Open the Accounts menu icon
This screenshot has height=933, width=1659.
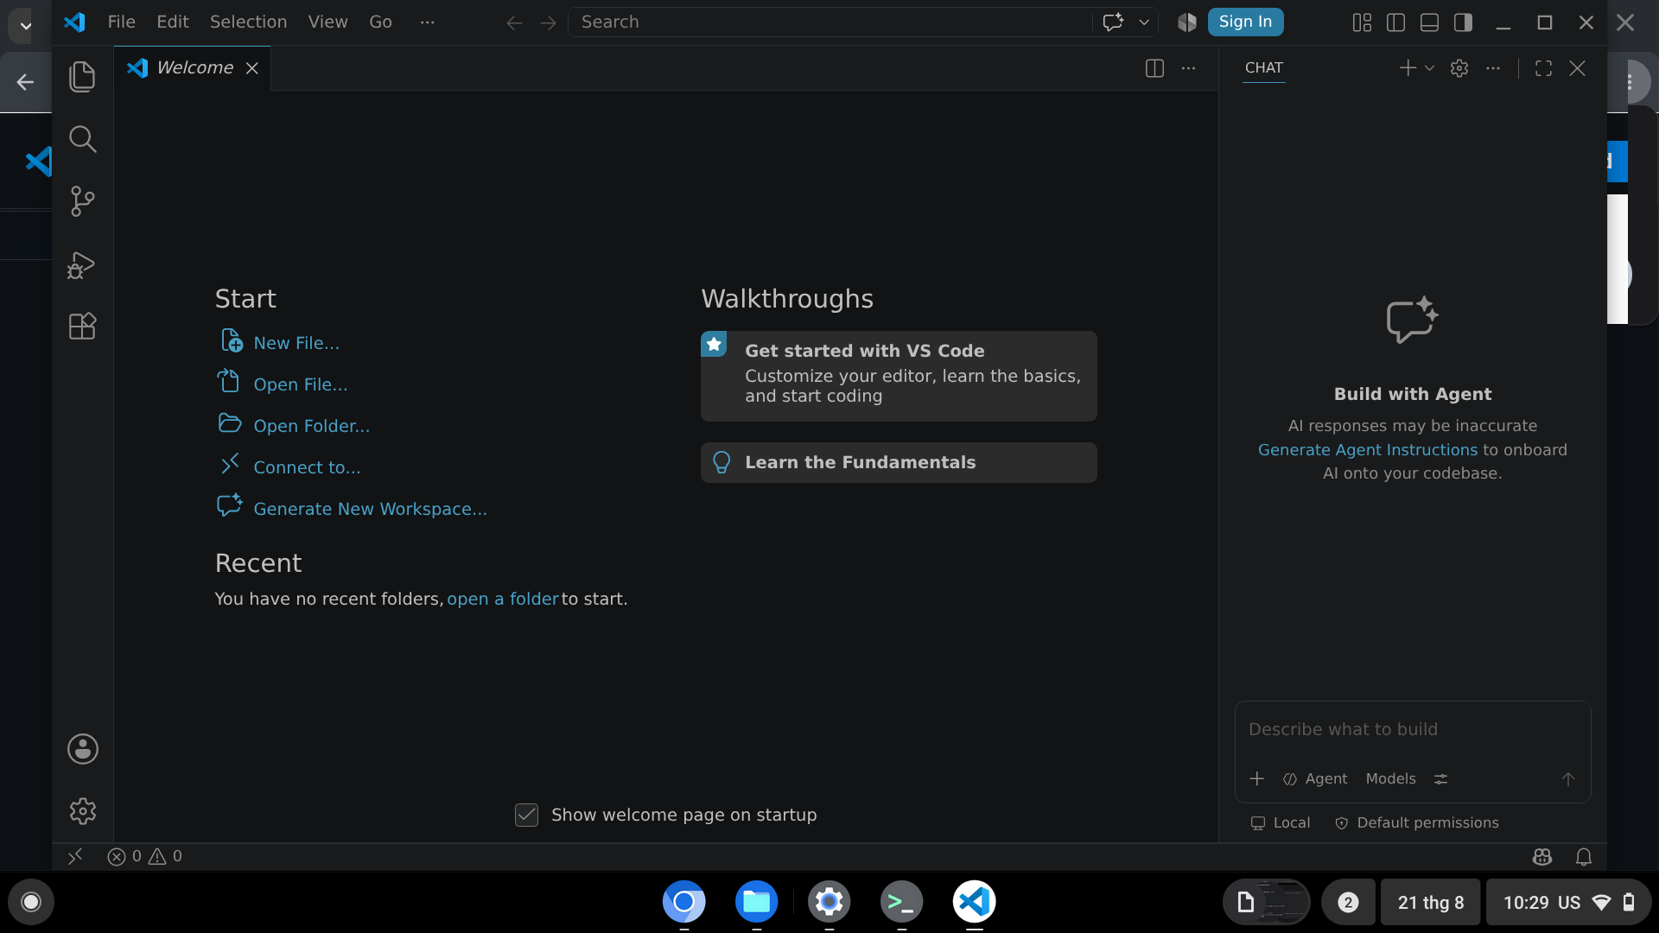(83, 749)
